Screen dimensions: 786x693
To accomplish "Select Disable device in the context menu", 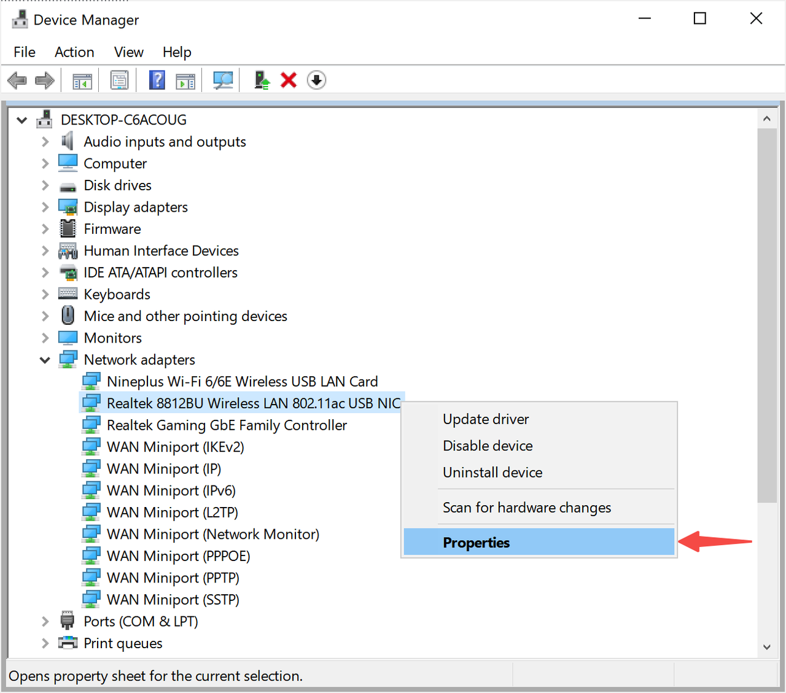I will coord(488,446).
